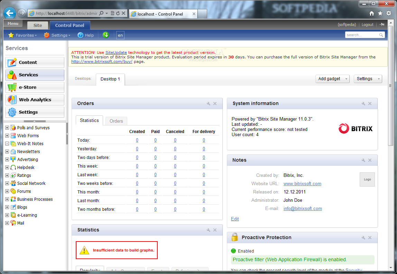The height and width of the screenshot is (274, 397).
Task: Click the browser back arrow button
Action: coord(10,13)
